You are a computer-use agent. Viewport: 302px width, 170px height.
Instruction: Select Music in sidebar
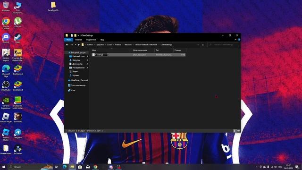[x=75, y=76]
